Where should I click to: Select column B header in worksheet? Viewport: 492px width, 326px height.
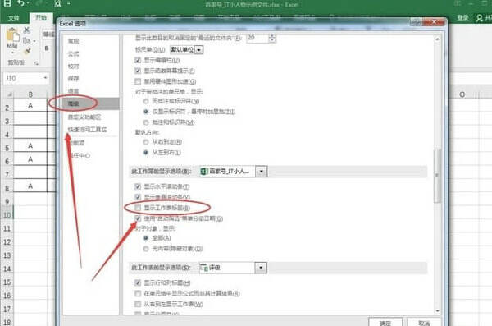point(30,94)
